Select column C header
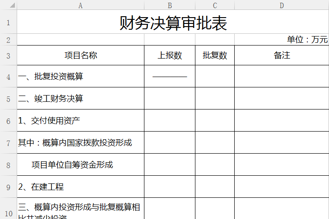Image resolution: width=329 pixels, height=219 pixels. (x=215, y=5)
